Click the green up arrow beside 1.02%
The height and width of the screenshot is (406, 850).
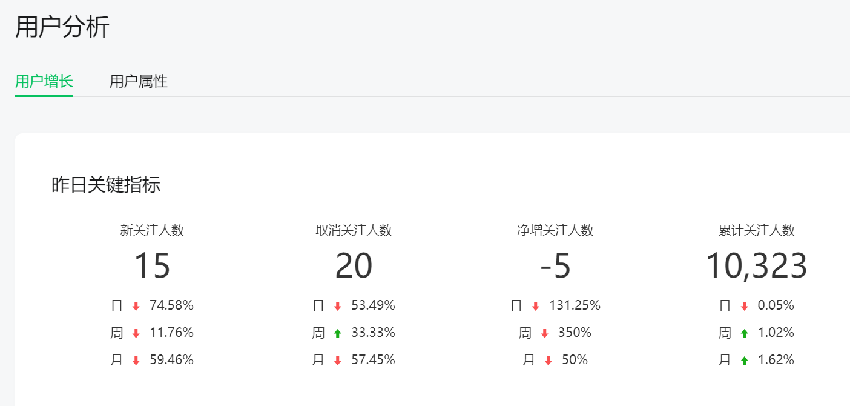pyautogui.click(x=744, y=333)
